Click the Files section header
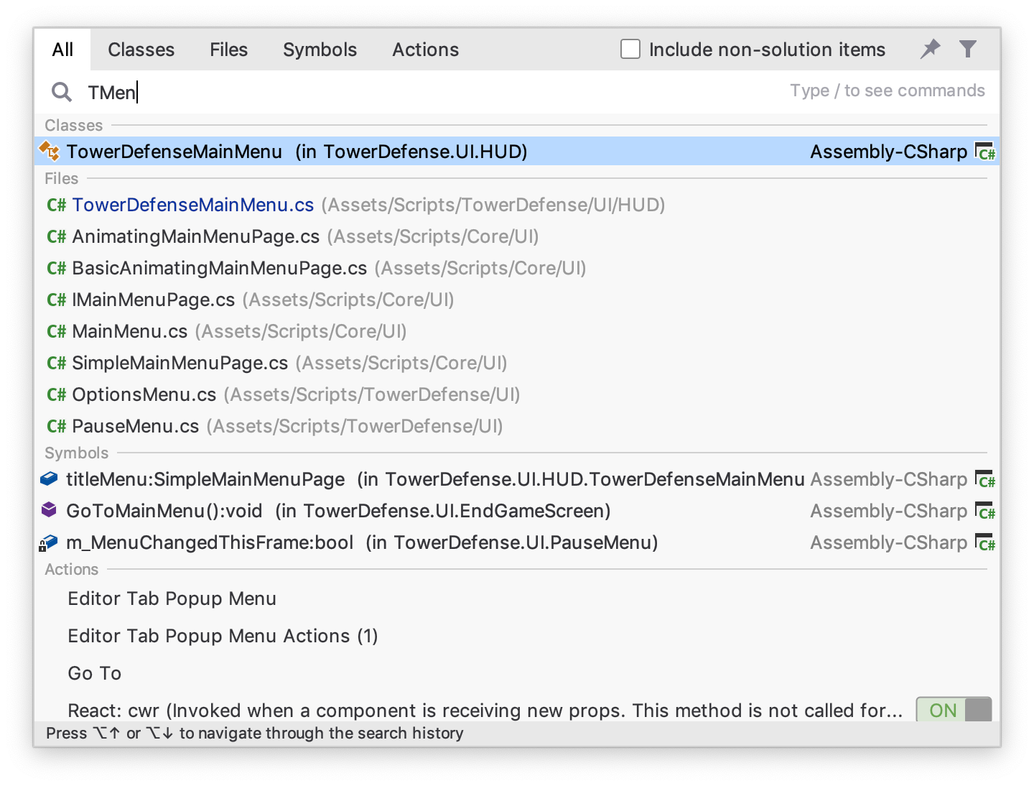The image size is (1034, 786). (62, 178)
